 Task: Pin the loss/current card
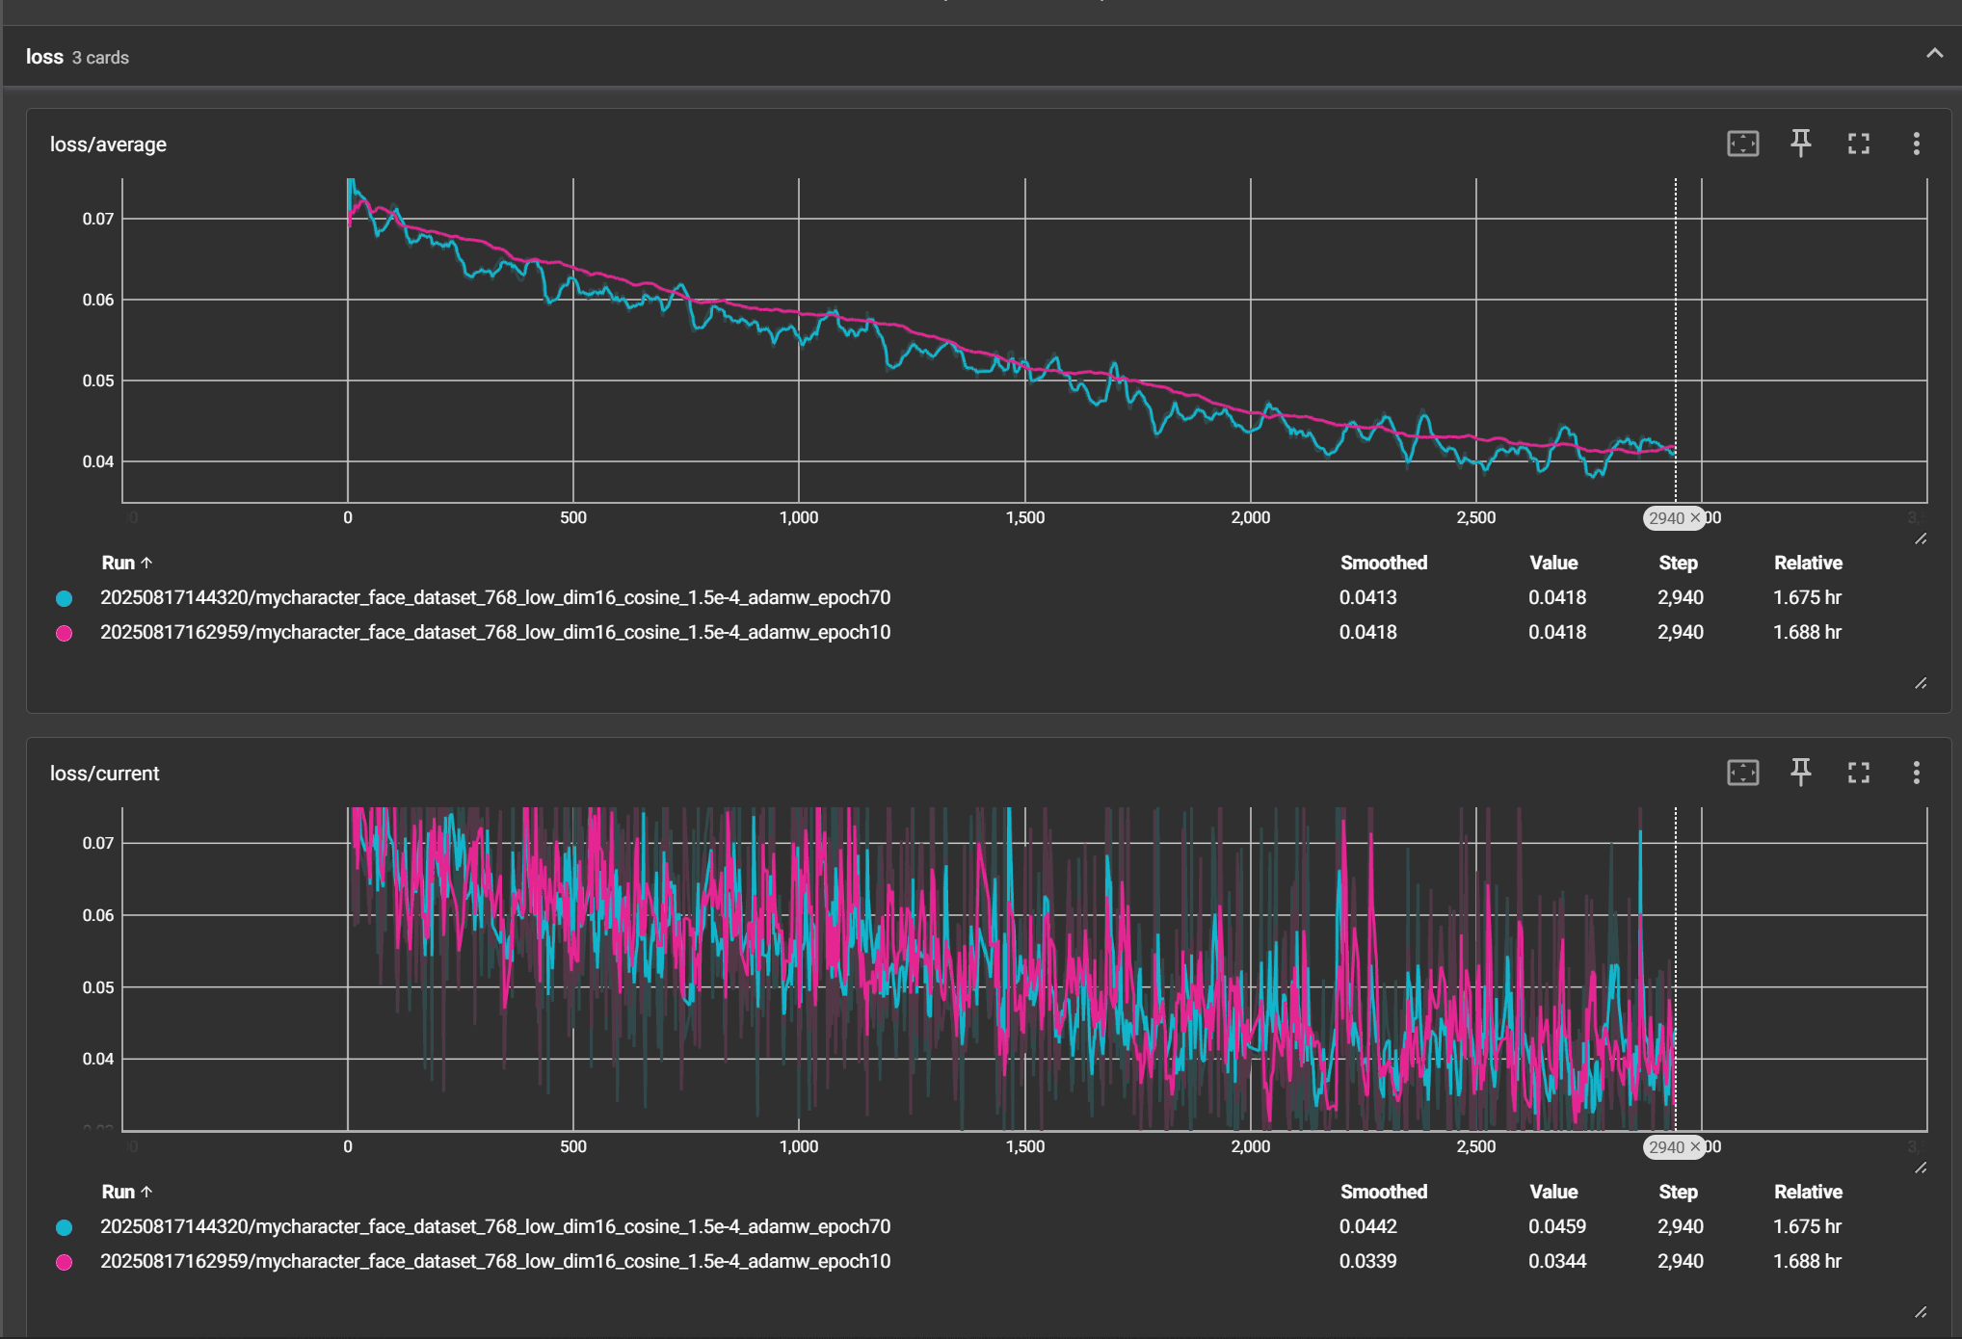pyautogui.click(x=1800, y=773)
